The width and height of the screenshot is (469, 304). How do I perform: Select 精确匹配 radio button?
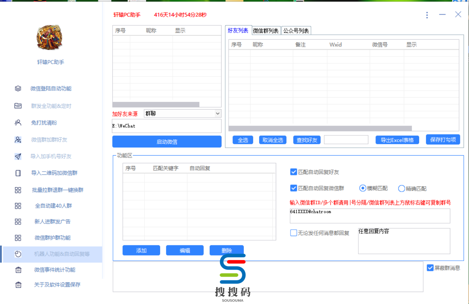click(402, 188)
